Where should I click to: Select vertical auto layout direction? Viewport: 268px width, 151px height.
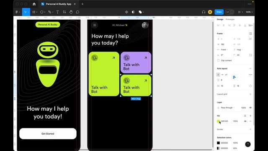[x=218, y=75]
